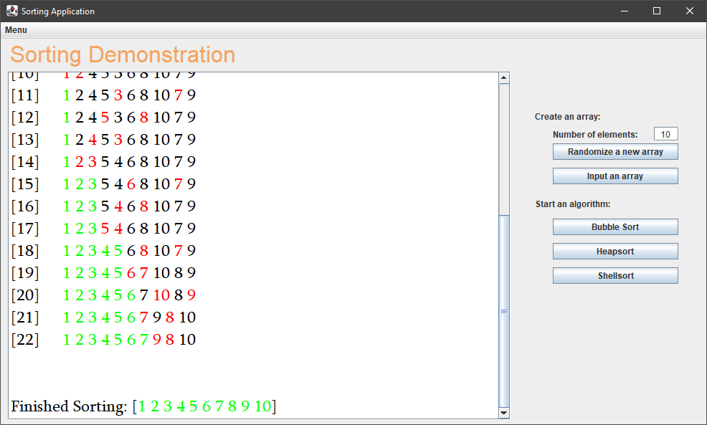Image resolution: width=707 pixels, height=425 pixels.
Task: Click the step label [15]
Action: [x=25, y=184]
